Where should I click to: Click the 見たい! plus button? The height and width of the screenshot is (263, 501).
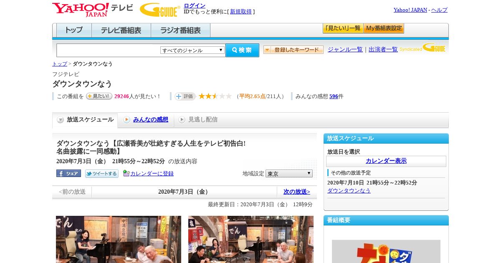click(x=99, y=96)
